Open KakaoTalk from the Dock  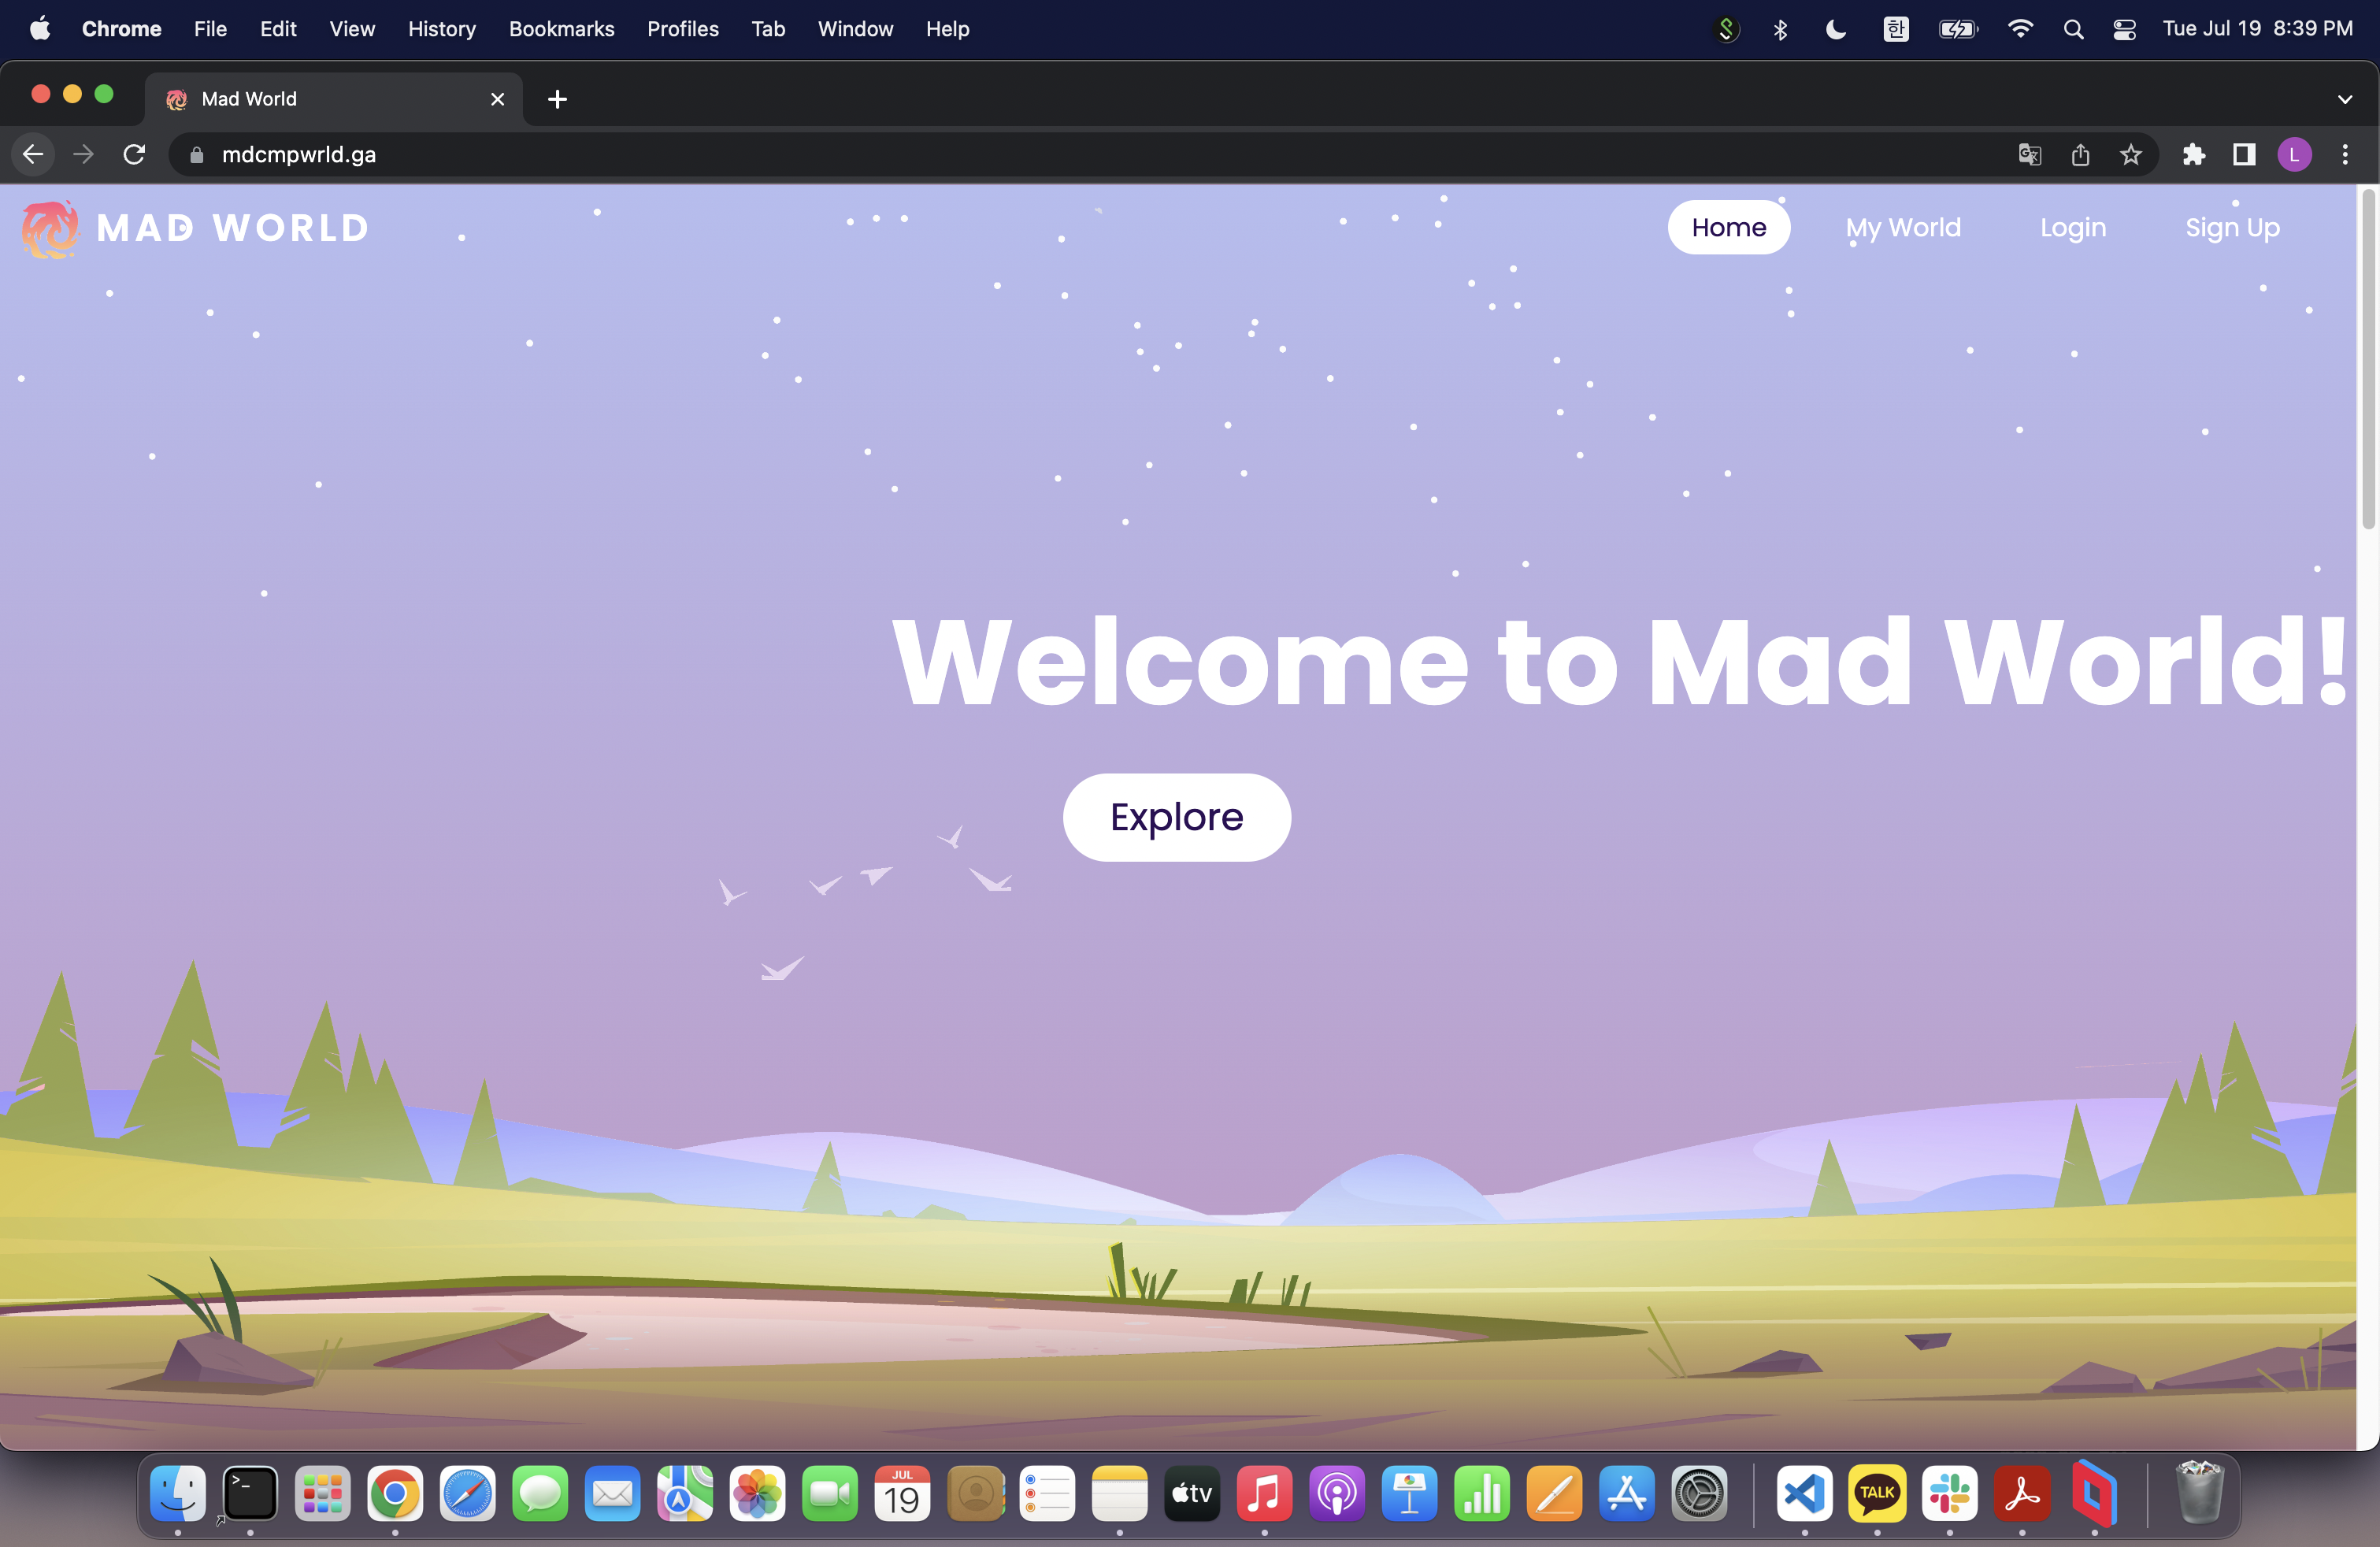tap(1877, 1493)
